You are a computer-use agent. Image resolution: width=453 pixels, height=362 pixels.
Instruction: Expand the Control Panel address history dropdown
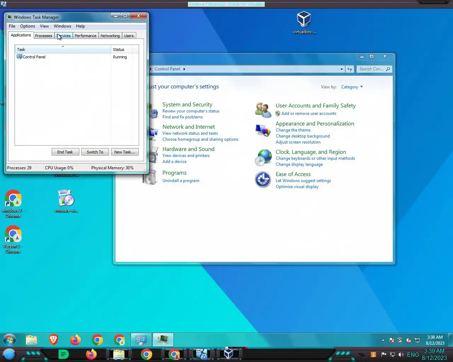pos(342,69)
